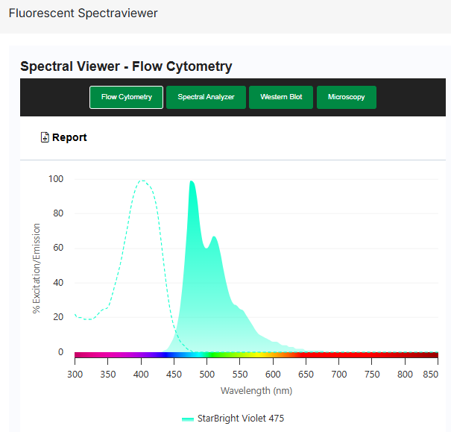Screen dimensions: 451x432
Task: Switch to the Flow Cytometry tab
Action: (127, 97)
